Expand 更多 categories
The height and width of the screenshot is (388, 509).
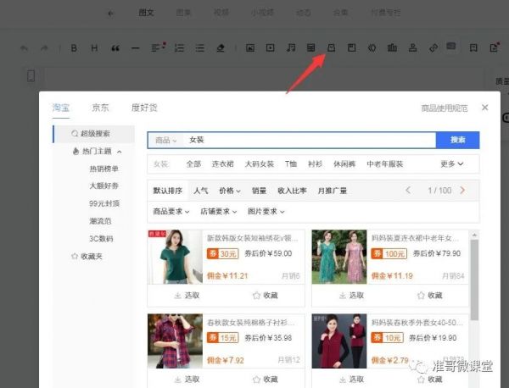[451, 164]
